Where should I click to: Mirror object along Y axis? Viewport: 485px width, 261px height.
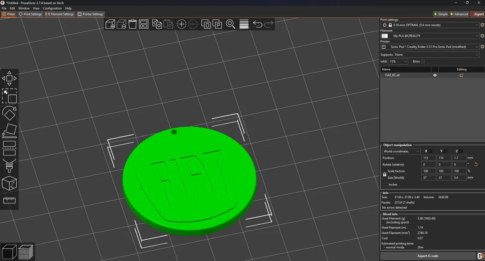pos(445,151)
